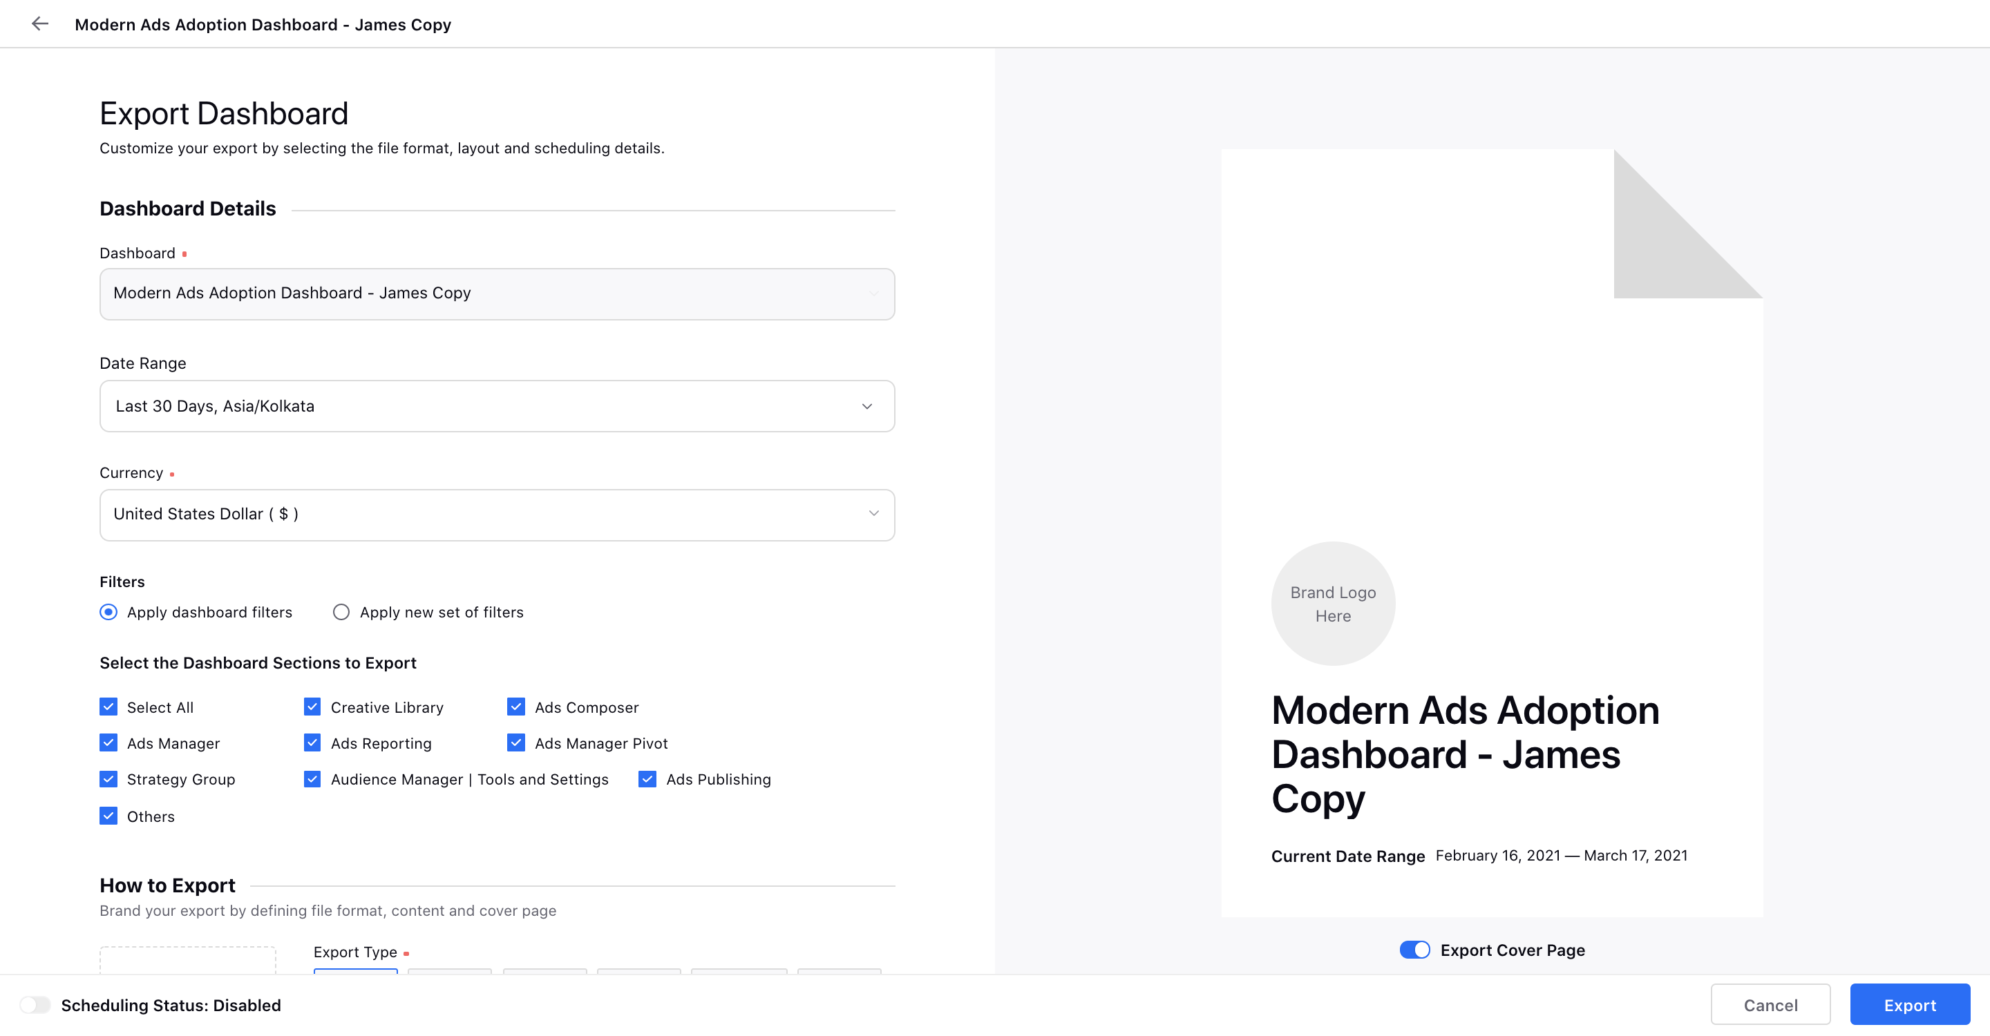Click the Export button to download dashboard
The image size is (1990, 1036).
point(1911,1003)
